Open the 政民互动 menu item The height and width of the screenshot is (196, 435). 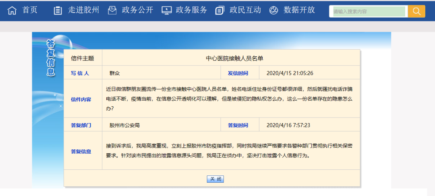245,10
